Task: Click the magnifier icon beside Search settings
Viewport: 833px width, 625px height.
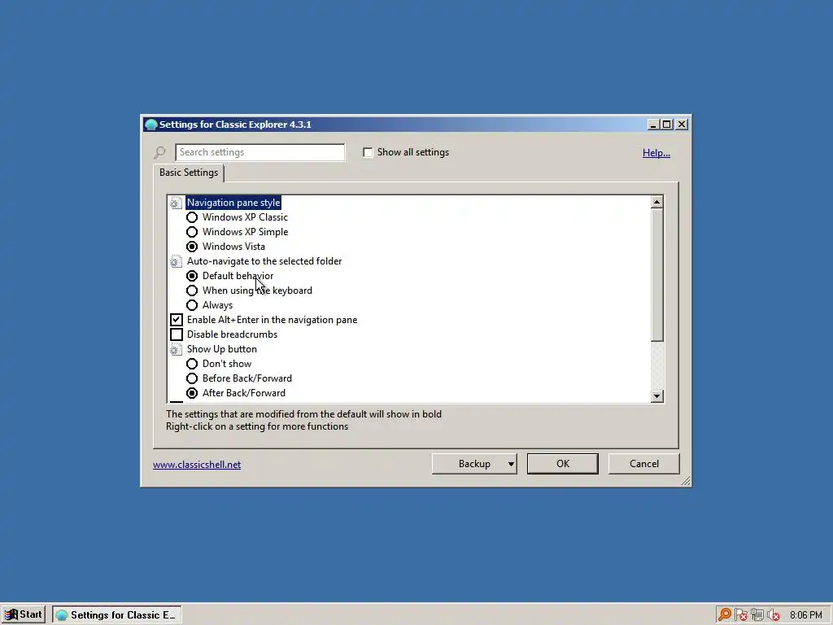Action: point(159,152)
